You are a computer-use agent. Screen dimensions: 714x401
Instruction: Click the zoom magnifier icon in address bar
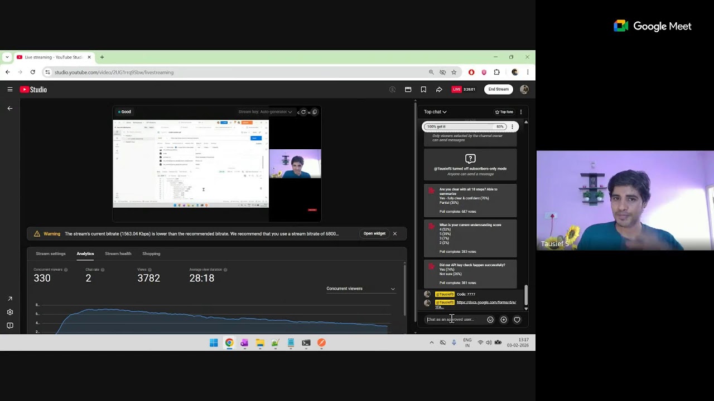[431, 72]
